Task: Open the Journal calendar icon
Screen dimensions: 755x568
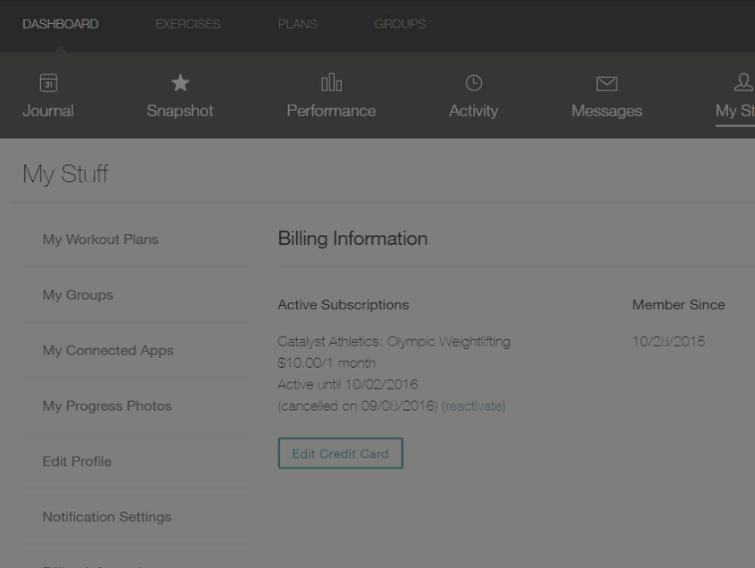Action: pos(48,84)
